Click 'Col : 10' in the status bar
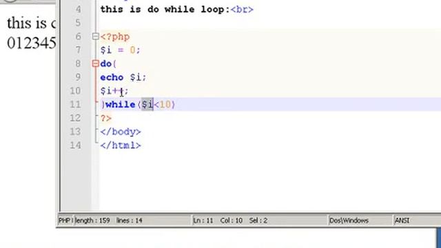This screenshot has width=441, height=248. [x=232, y=220]
